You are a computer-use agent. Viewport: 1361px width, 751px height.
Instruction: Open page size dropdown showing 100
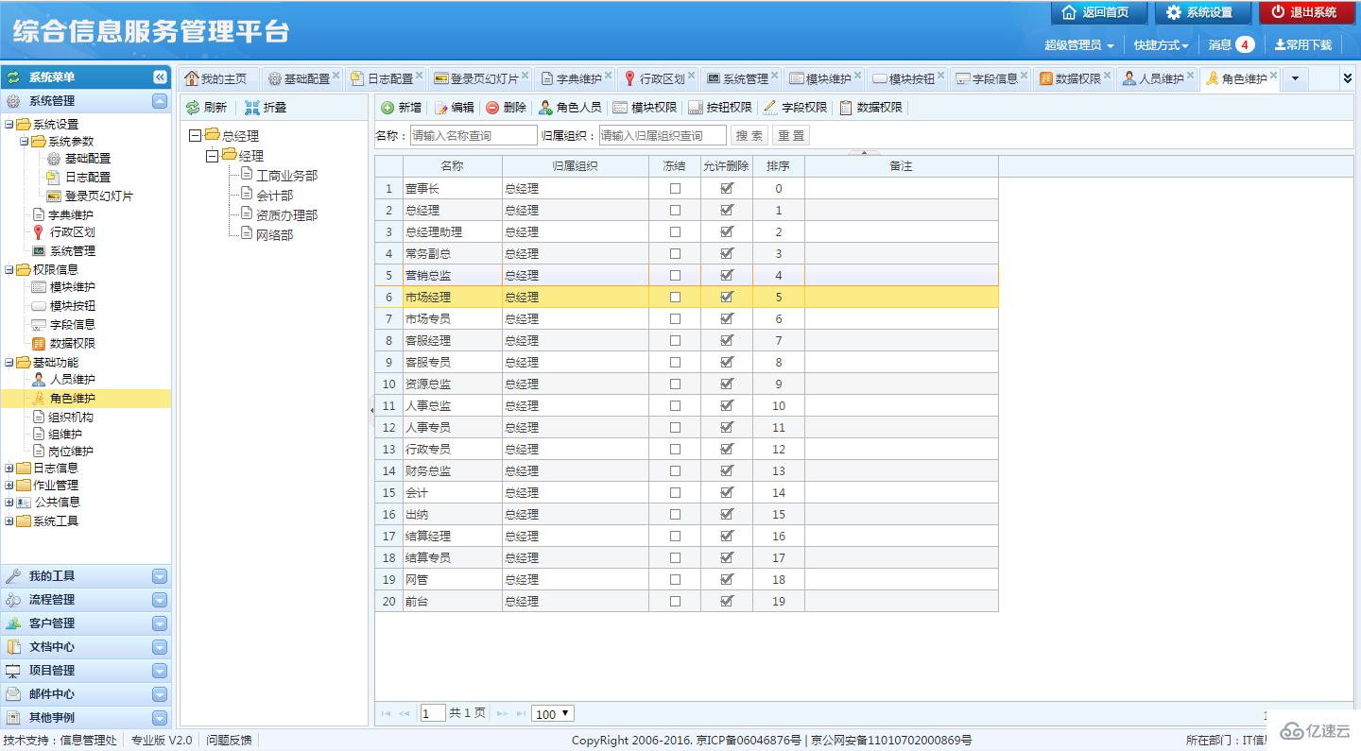click(553, 714)
